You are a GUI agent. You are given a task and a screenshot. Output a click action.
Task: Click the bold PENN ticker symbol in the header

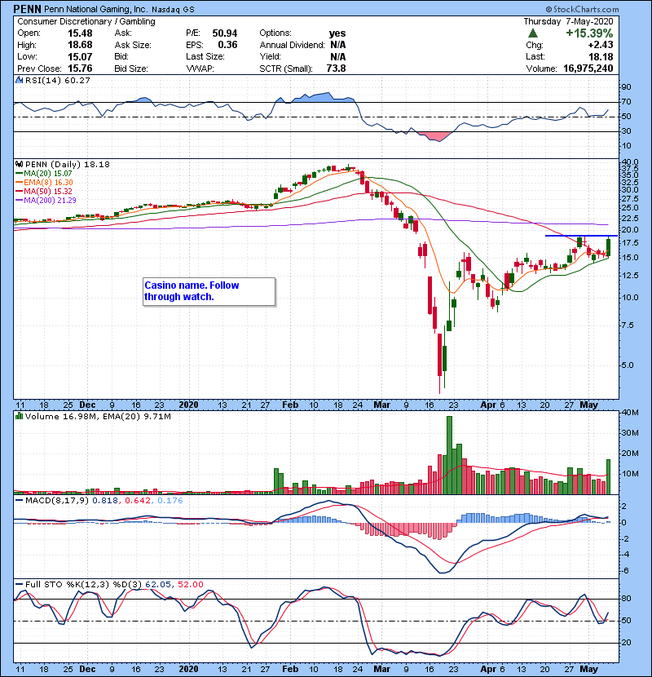pos(27,9)
